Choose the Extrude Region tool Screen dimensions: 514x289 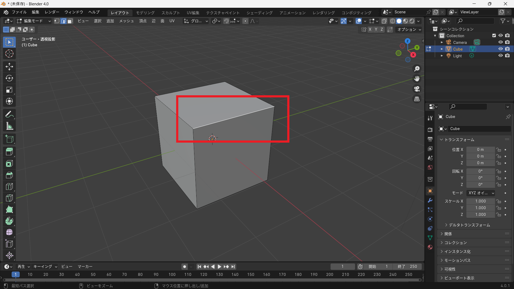coord(9,152)
